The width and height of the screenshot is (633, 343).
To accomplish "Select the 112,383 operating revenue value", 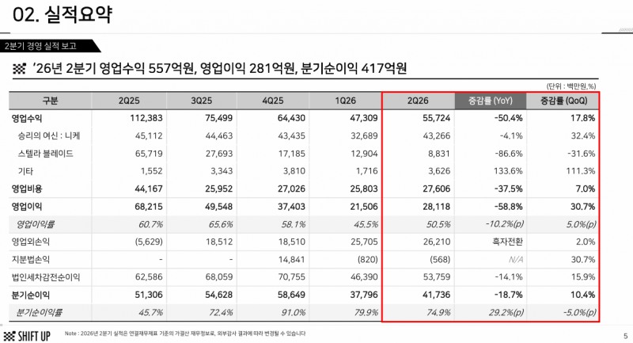I will (x=146, y=118).
